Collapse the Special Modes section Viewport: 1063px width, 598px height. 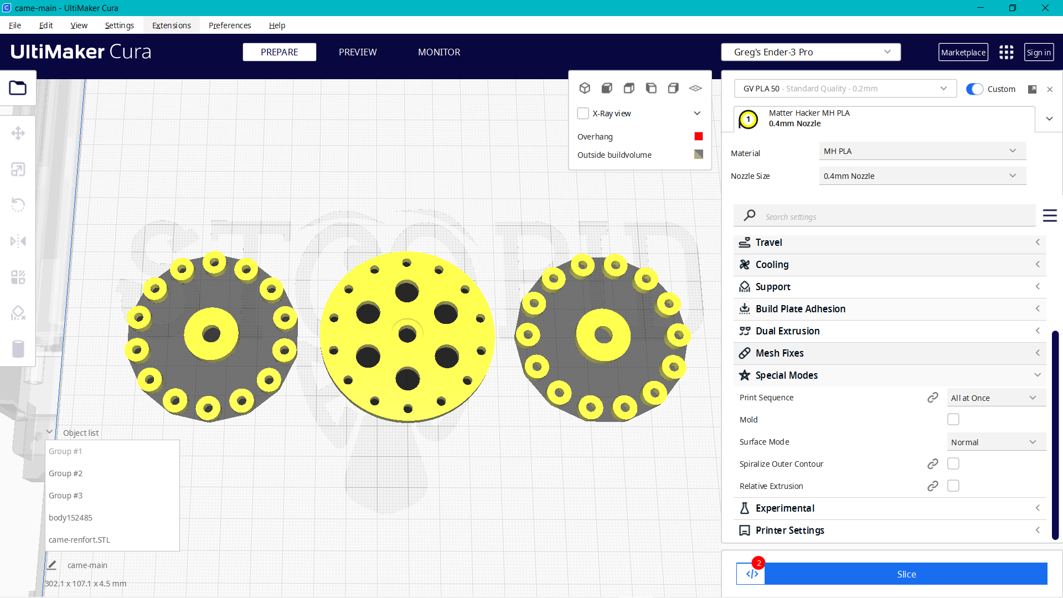tap(1037, 375)
